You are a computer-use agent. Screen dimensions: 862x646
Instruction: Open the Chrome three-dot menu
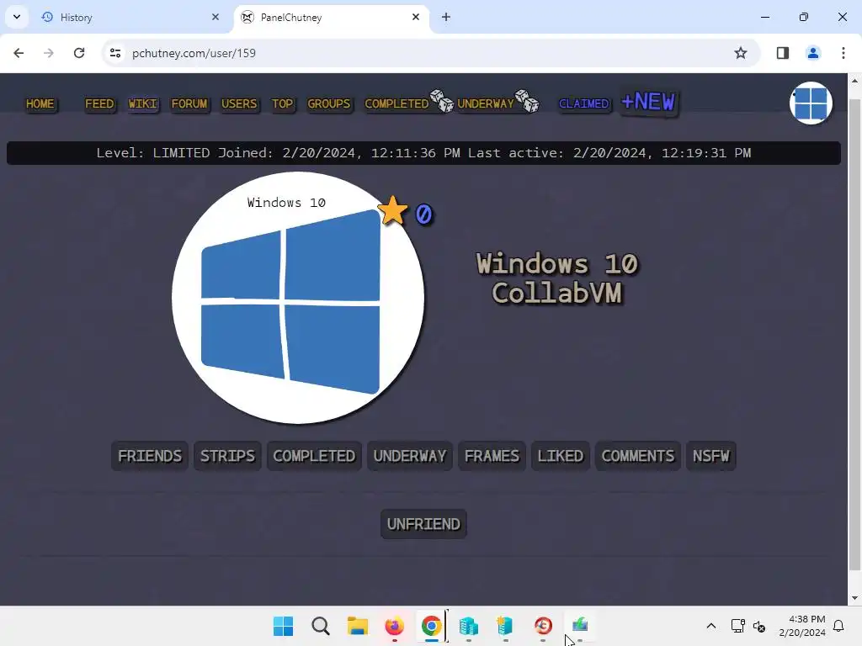(x=843, y=53)
